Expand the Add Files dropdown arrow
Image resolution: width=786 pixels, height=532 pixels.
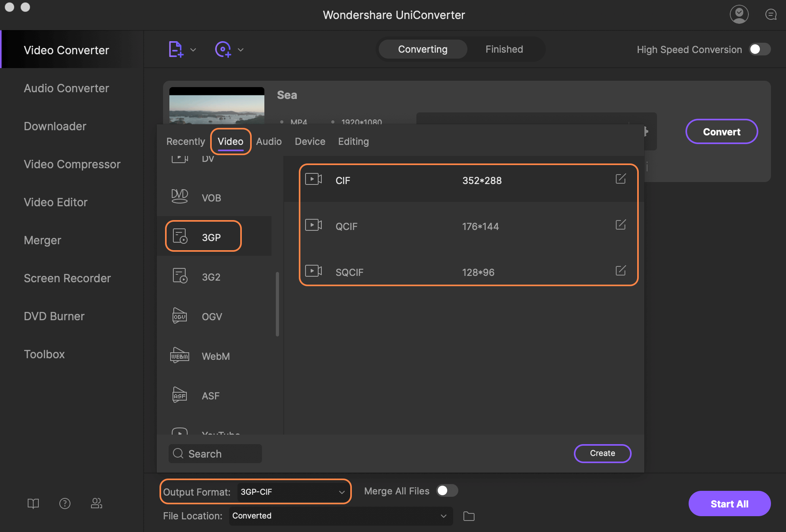193,50
